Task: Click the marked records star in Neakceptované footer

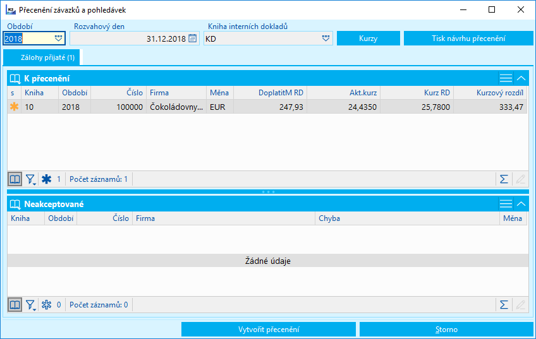Action: tap(47, 304)
